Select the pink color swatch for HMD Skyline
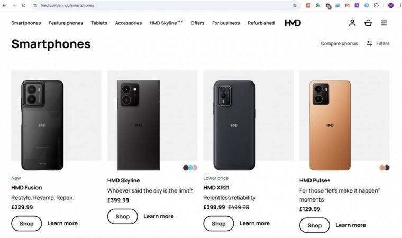 click(x=195, y=168)
